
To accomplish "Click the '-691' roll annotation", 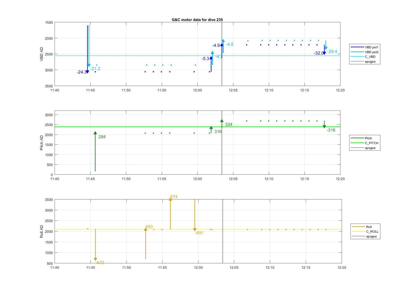I will pyautogui.click(x=199, y=233).
